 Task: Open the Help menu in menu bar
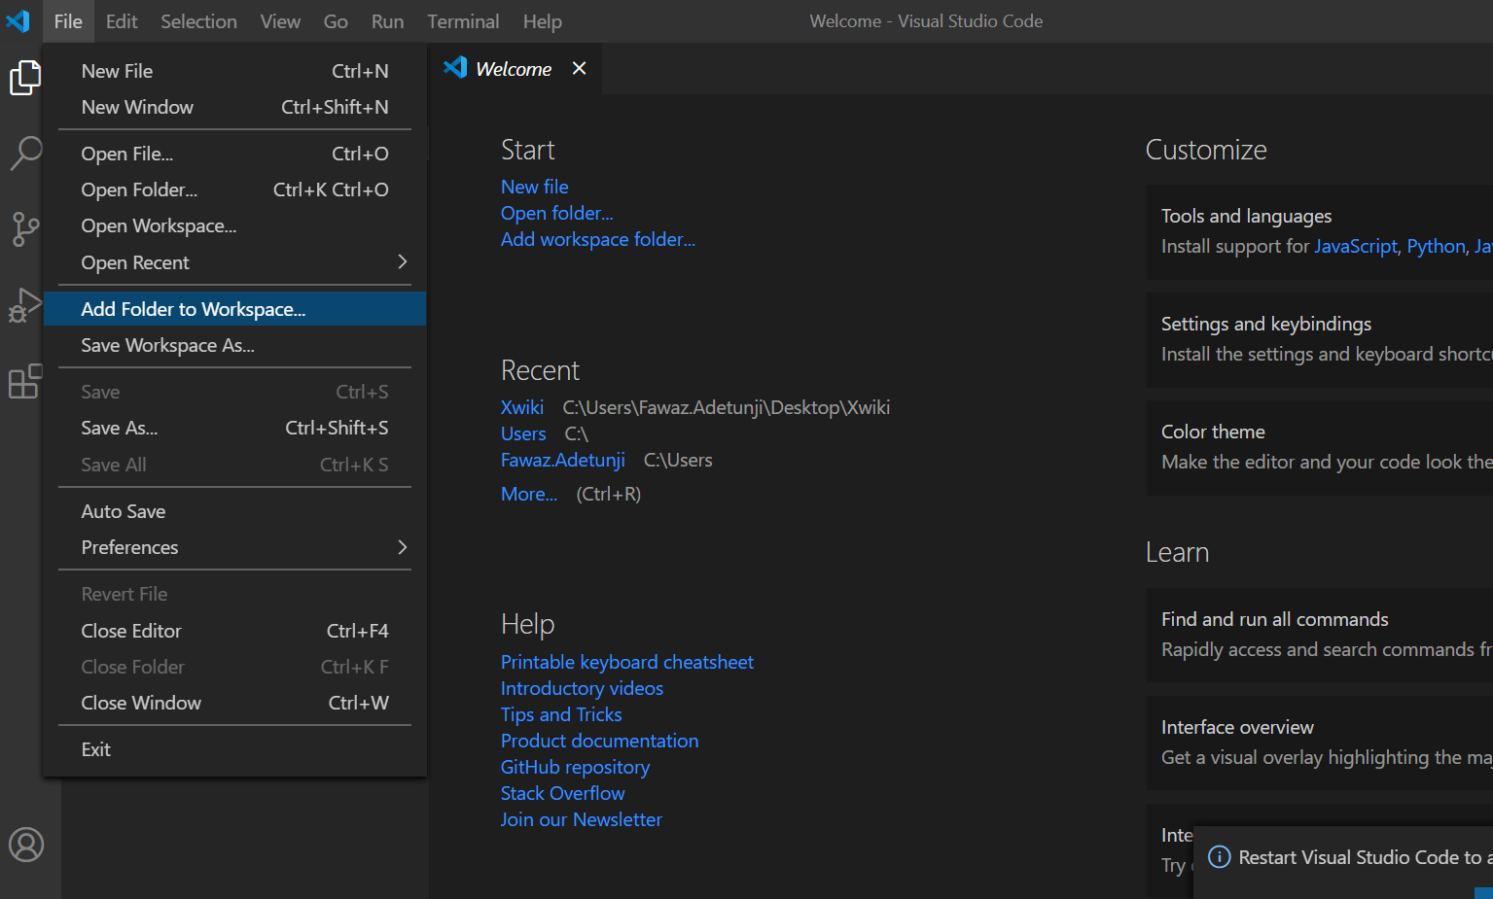543,21
